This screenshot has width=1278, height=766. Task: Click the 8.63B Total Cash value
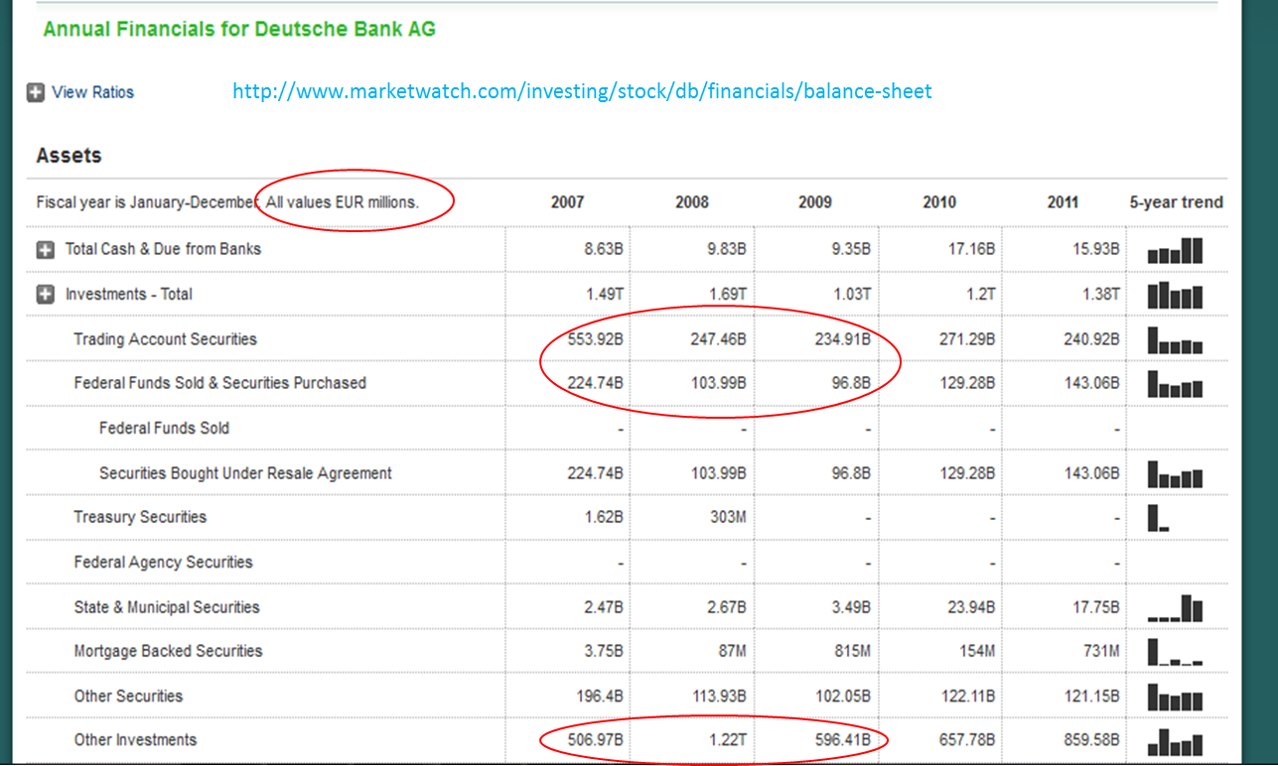pos(604,249)
